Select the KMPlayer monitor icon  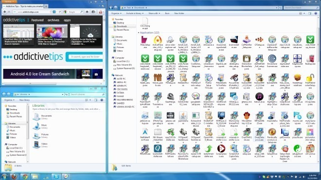pyautogui.click(x=221, y=115)
